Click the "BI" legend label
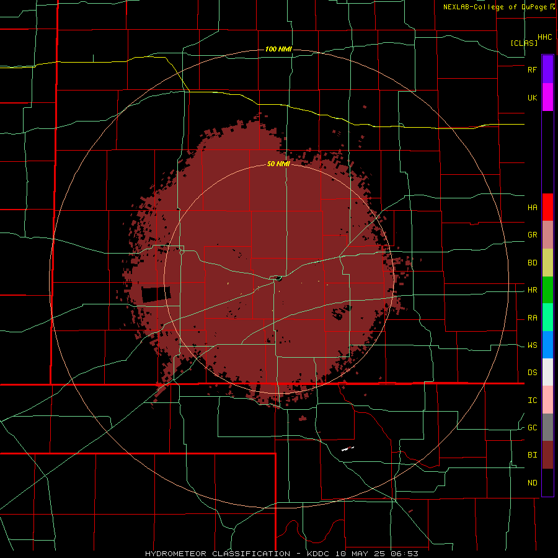This screenshot has height=558, width=558. point(532,455)
